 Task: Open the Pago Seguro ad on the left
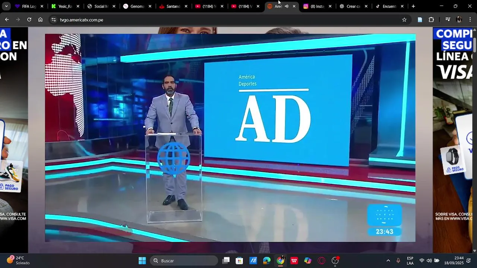14,140
